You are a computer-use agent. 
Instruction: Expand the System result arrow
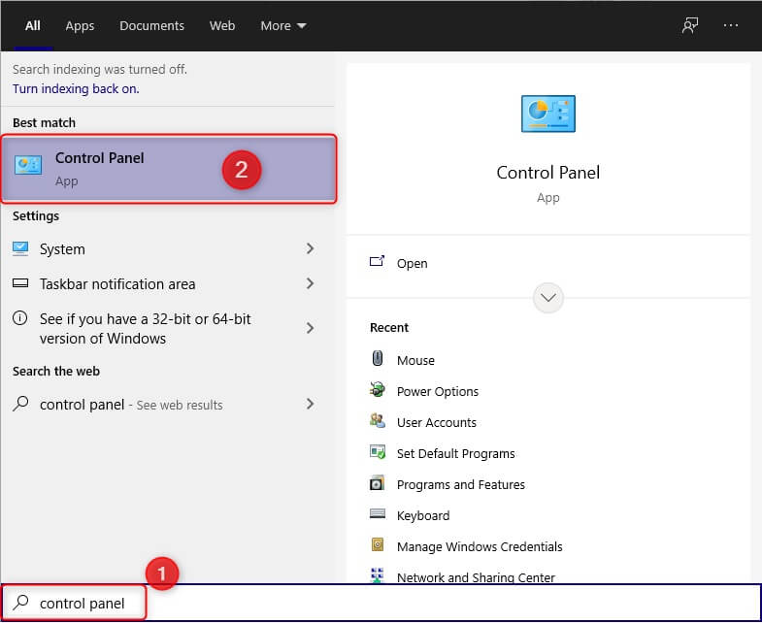(310, 248)
